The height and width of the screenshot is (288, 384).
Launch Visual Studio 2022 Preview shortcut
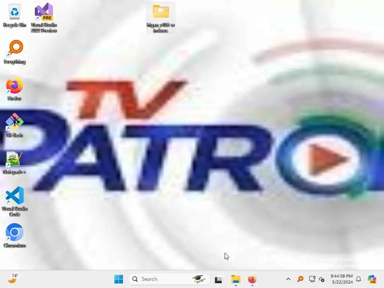(x=44, y=18)
